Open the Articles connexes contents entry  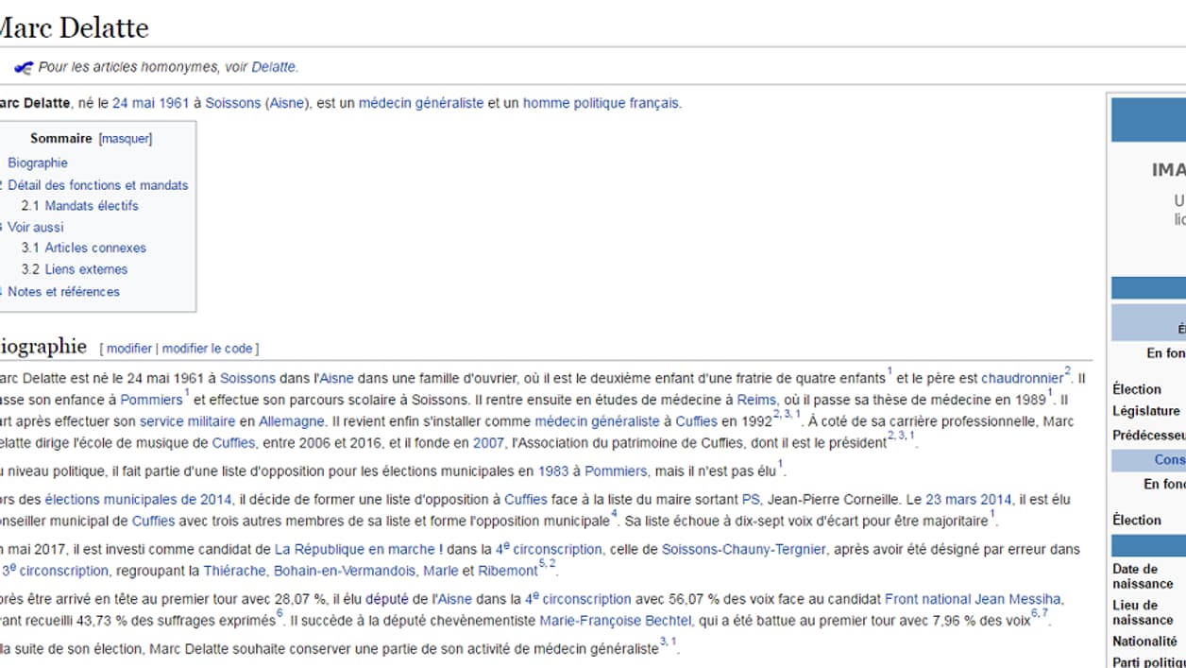point(95,248)
